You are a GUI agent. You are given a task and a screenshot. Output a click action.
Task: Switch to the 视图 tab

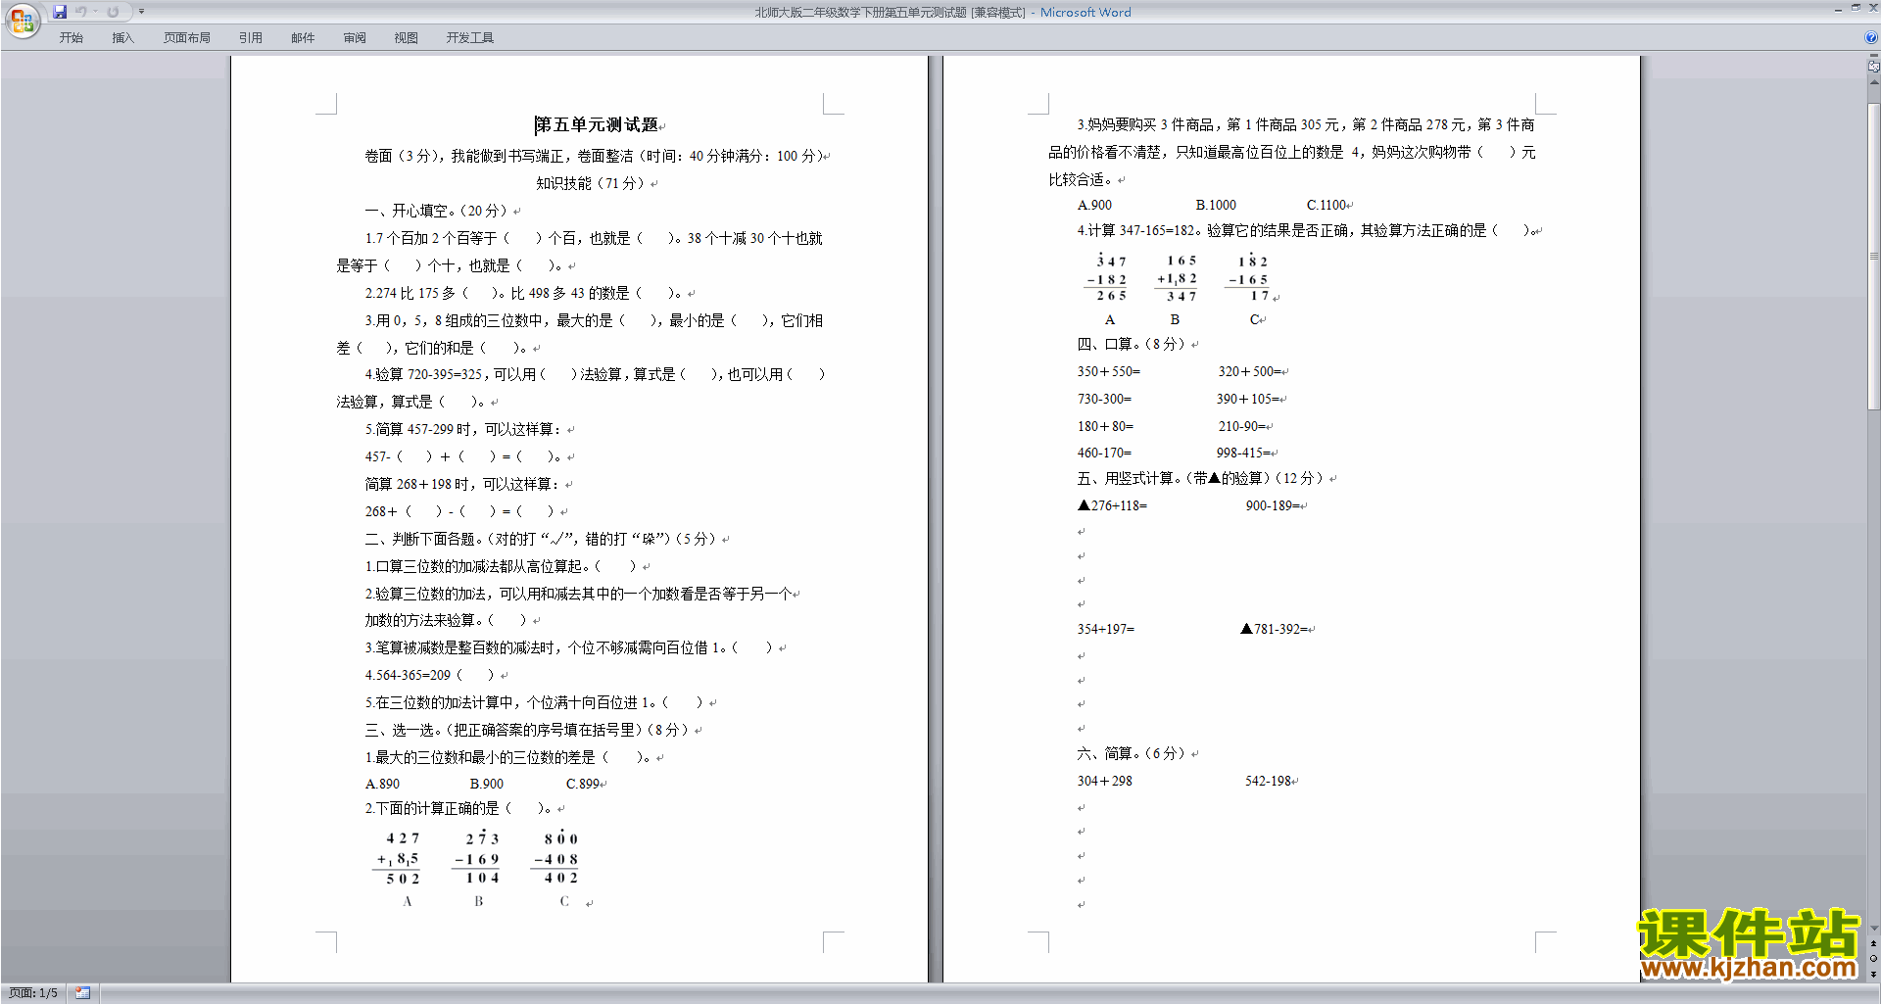point(407,38)
